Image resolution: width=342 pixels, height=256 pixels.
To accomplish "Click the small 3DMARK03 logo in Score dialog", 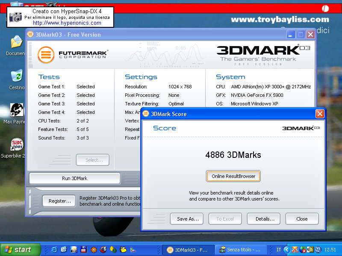I will pyautogui.click(x=301, y=128).
